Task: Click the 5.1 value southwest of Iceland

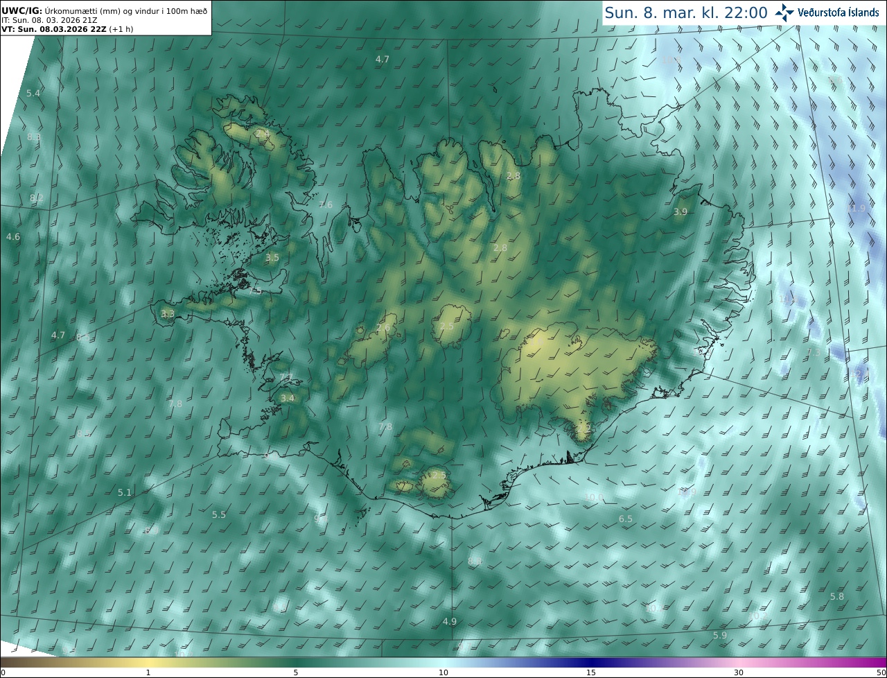Action: [125, 493]
